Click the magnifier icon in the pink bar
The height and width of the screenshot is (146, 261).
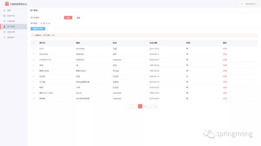(x=33, y=35)
